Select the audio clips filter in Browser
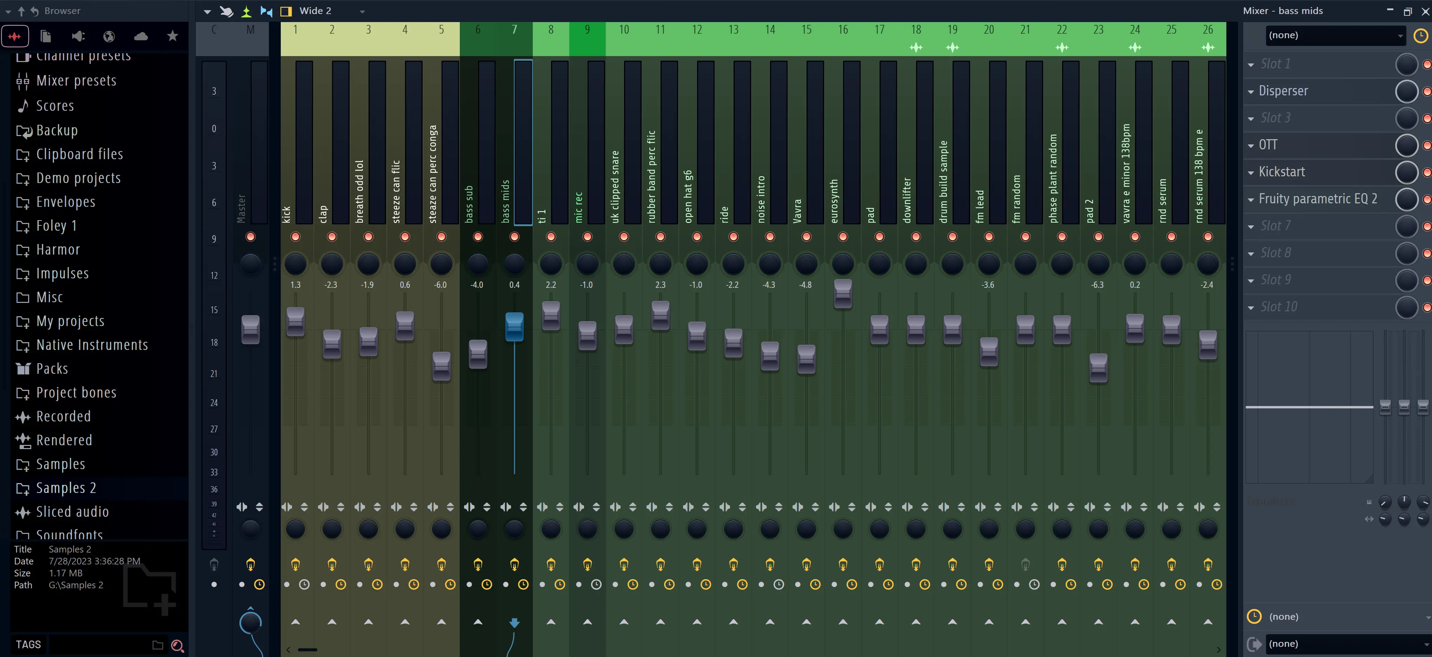The image size is (1432, 657). [x=15, y=35]
